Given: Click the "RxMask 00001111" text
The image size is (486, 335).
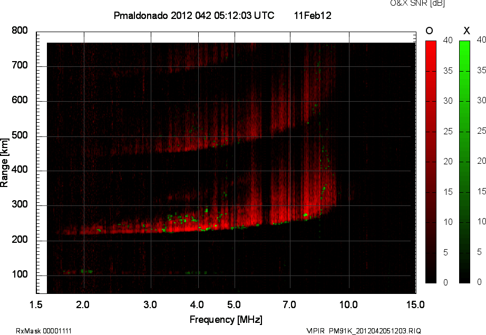Looking at the screenshot, I should (x=44, y=331).
